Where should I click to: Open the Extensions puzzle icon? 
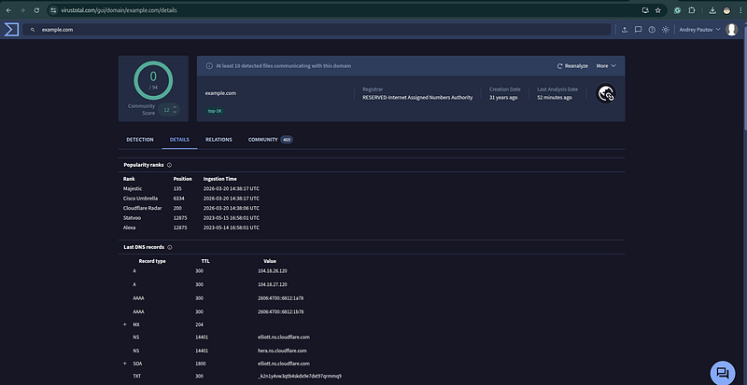pos(692,10)
